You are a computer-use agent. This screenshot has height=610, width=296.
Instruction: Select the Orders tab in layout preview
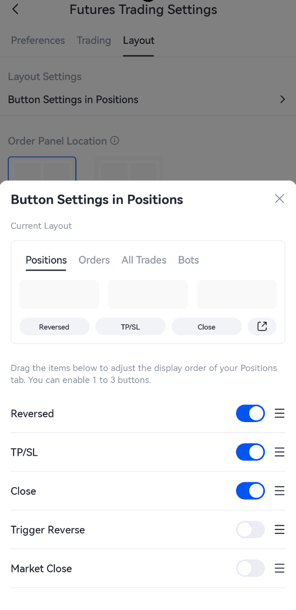pos(94,260)
